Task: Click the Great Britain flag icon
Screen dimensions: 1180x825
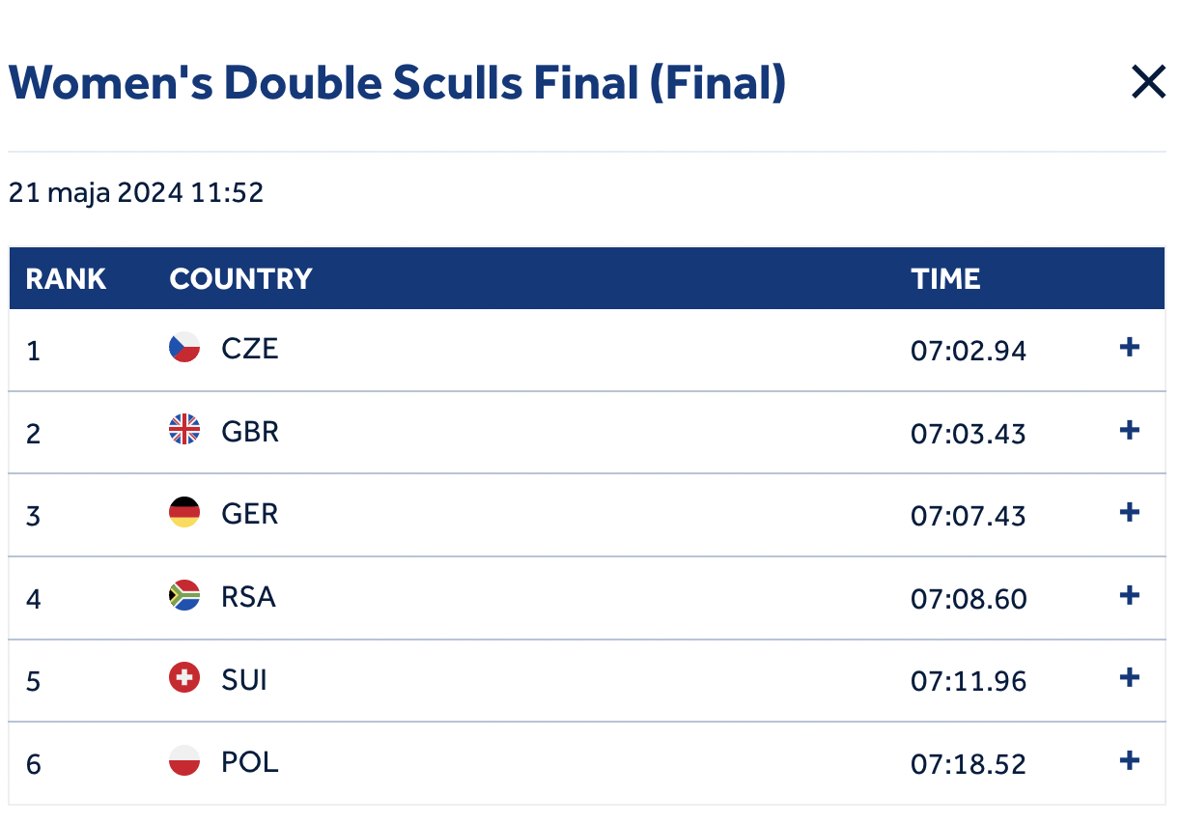Action: click(184, 430)
